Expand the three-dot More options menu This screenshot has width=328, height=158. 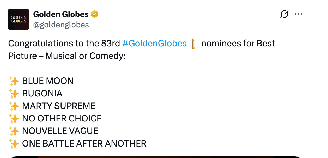coord(298,14)
